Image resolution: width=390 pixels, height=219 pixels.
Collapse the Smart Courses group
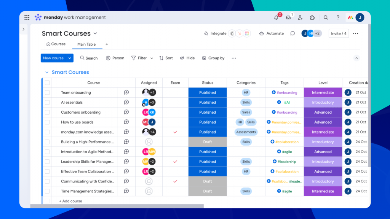click(x=46, y=72)
